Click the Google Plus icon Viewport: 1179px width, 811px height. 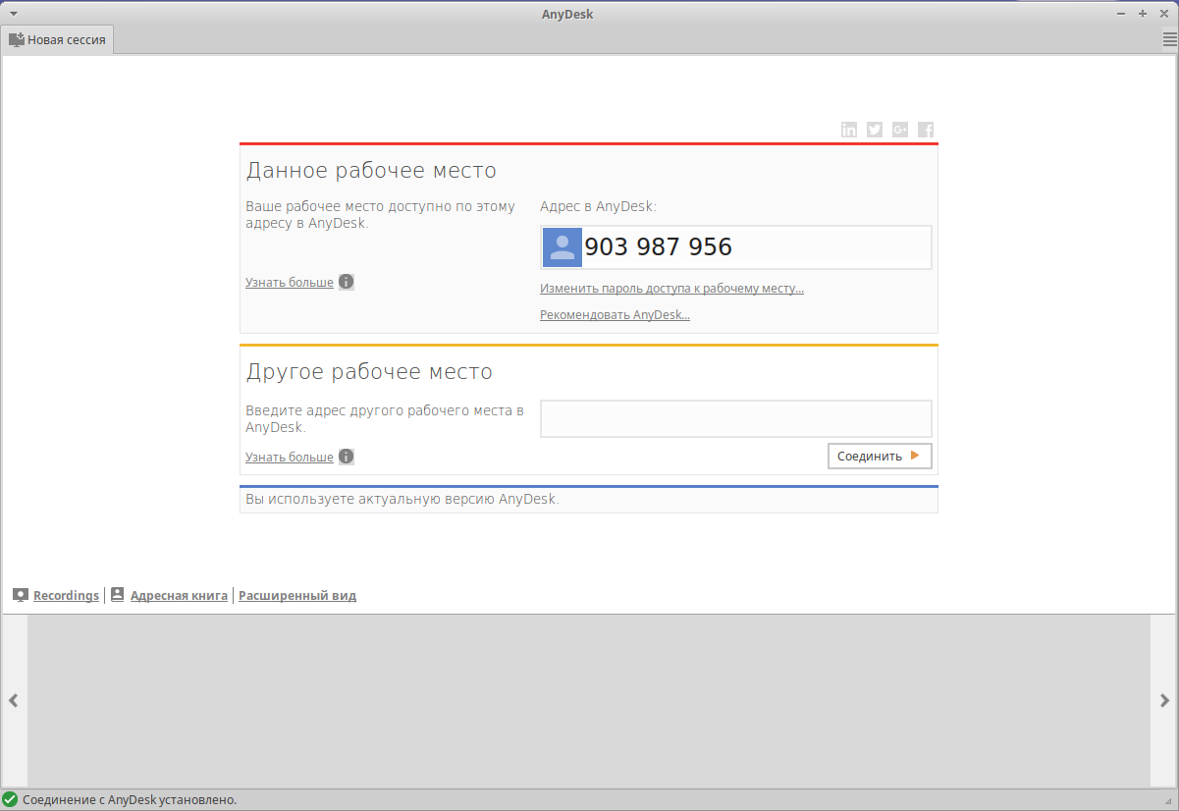coord(900,130)
